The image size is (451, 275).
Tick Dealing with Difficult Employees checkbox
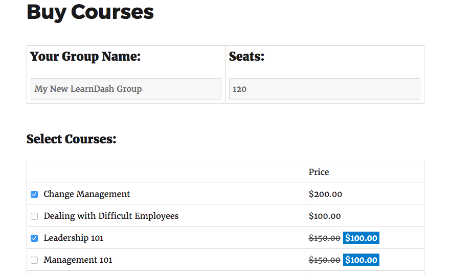(34, 216)
